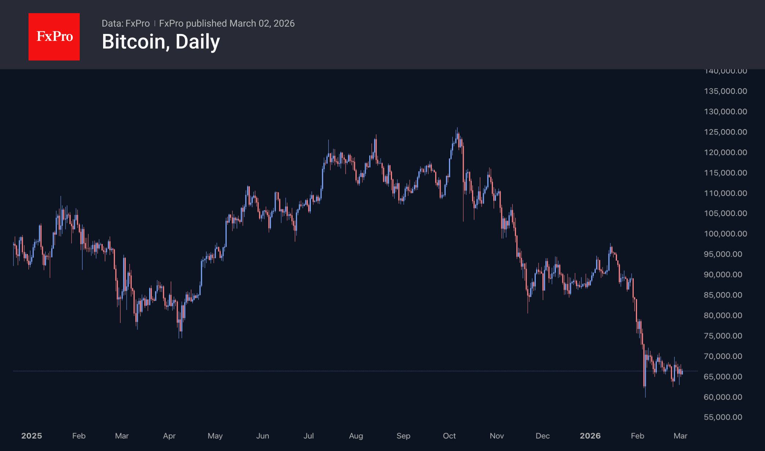Image resolution: width=765 pixels, height=451 pixels.
Task: Click the "Data: FxPro" source text
Action: click(x=125, y=23)
